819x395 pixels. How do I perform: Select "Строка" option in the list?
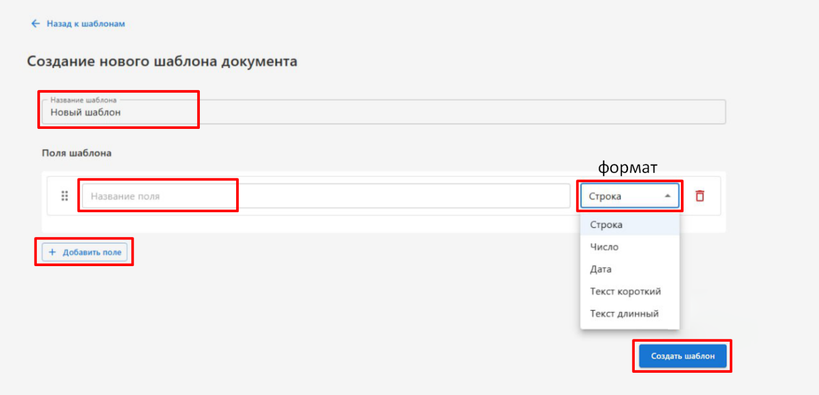pos(630,225)
